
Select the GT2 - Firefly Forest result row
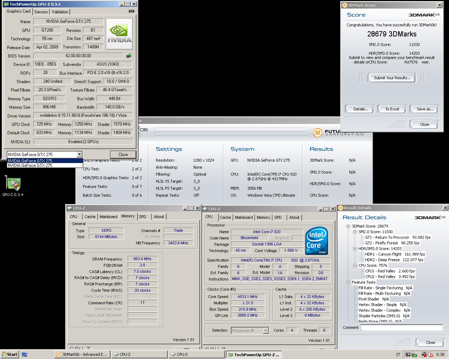coord(392,243)
